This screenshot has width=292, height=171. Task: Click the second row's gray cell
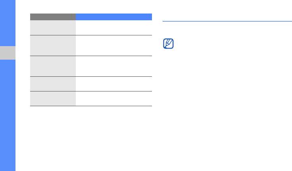(53, 45)
